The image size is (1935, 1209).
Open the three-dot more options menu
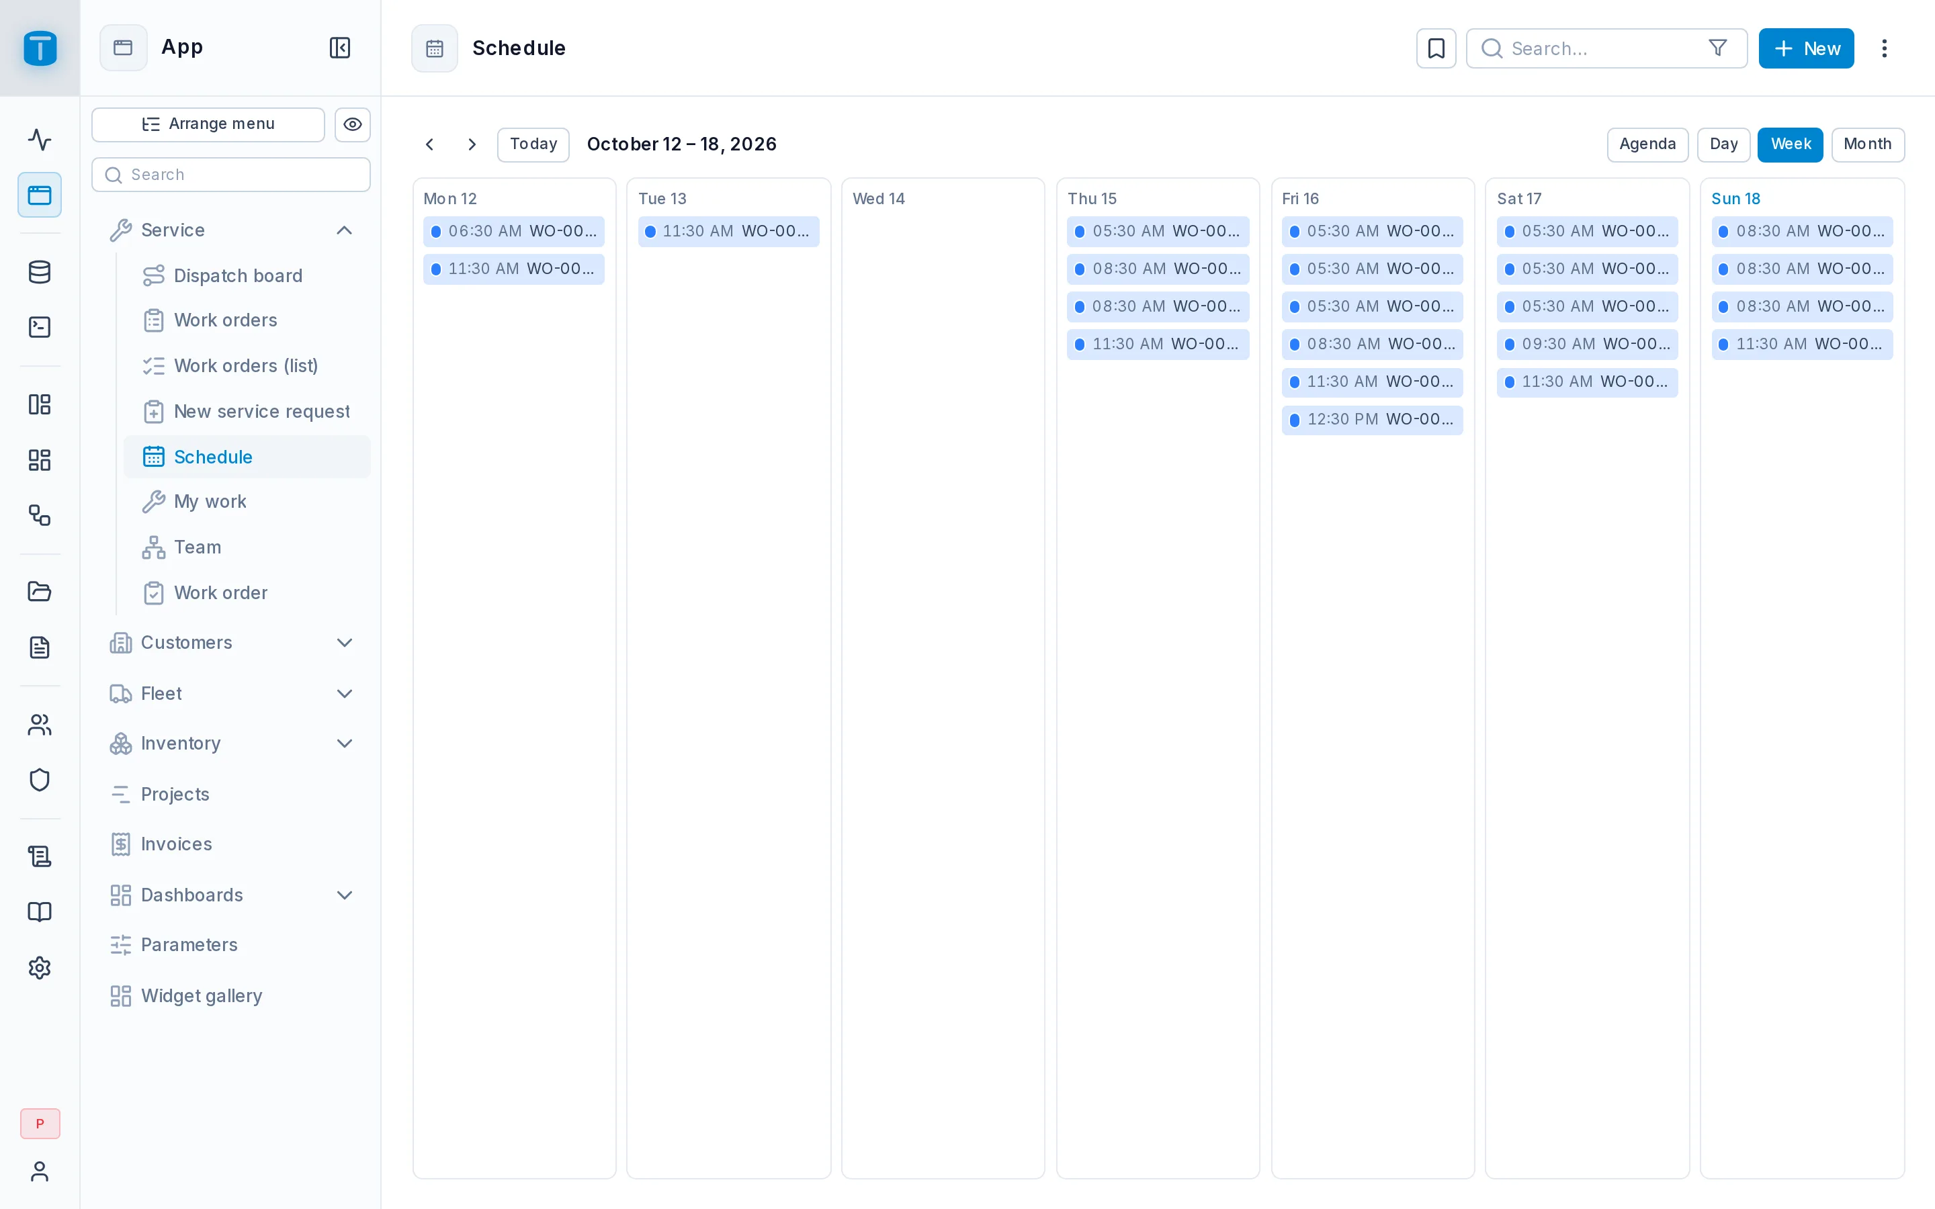click(x=1885, y=49)
